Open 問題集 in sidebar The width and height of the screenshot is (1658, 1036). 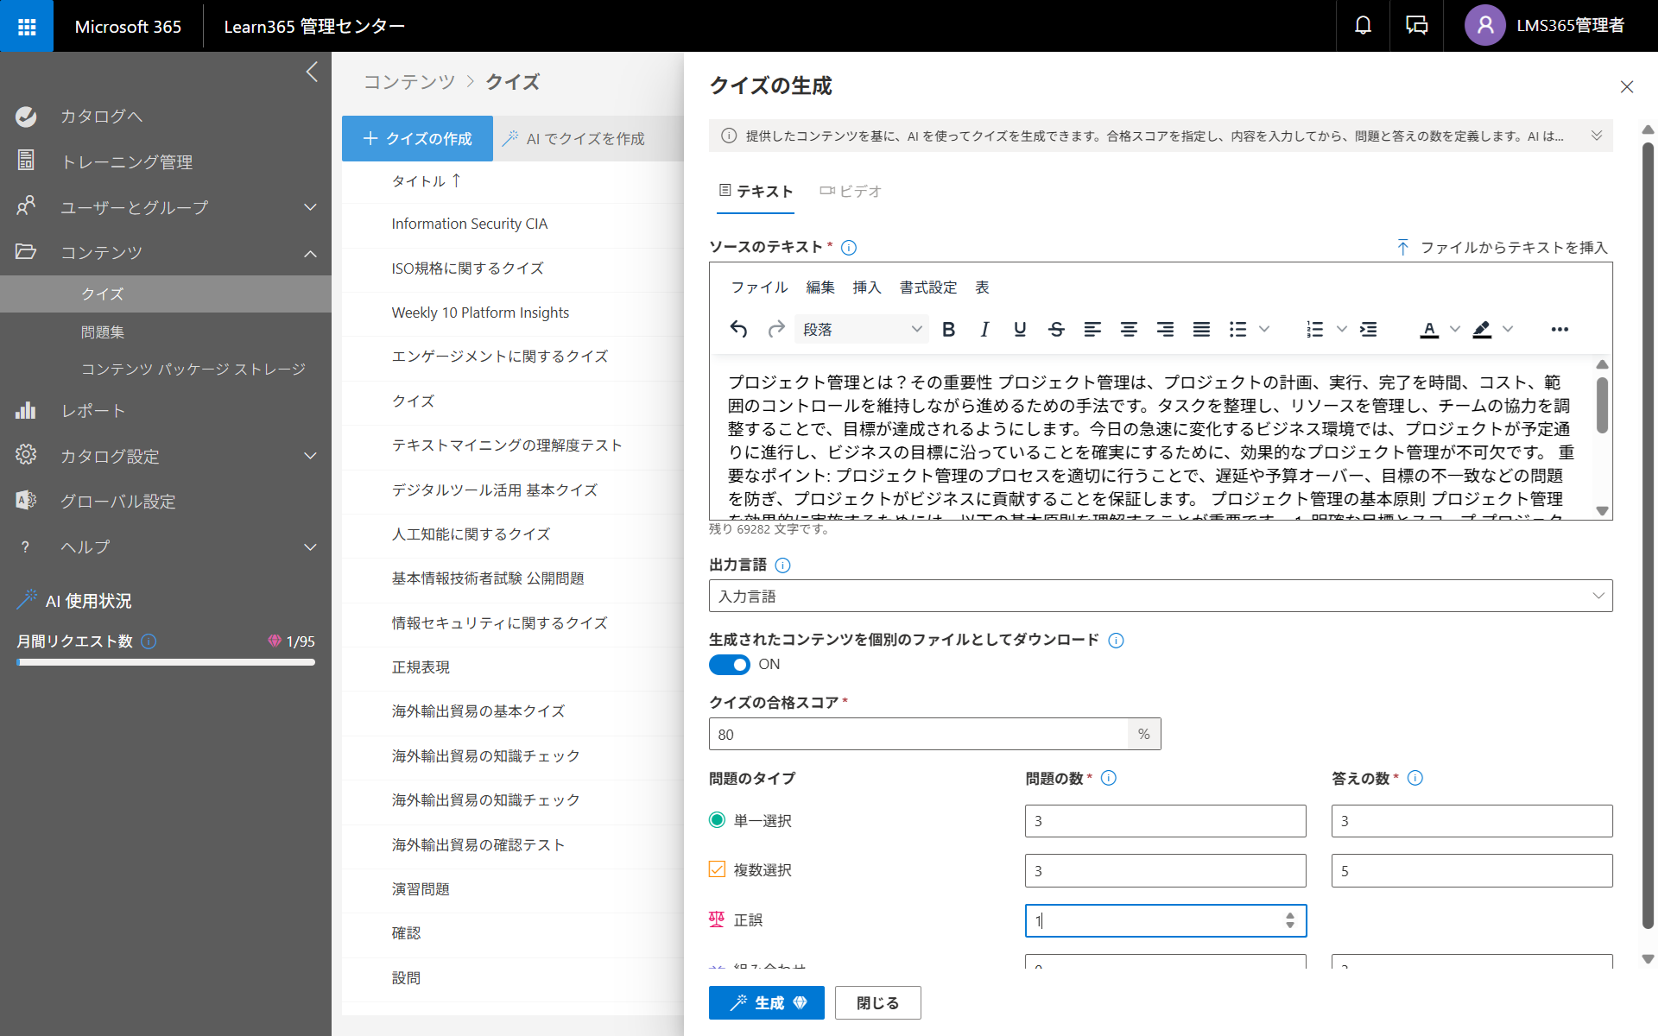coord(103,332)
